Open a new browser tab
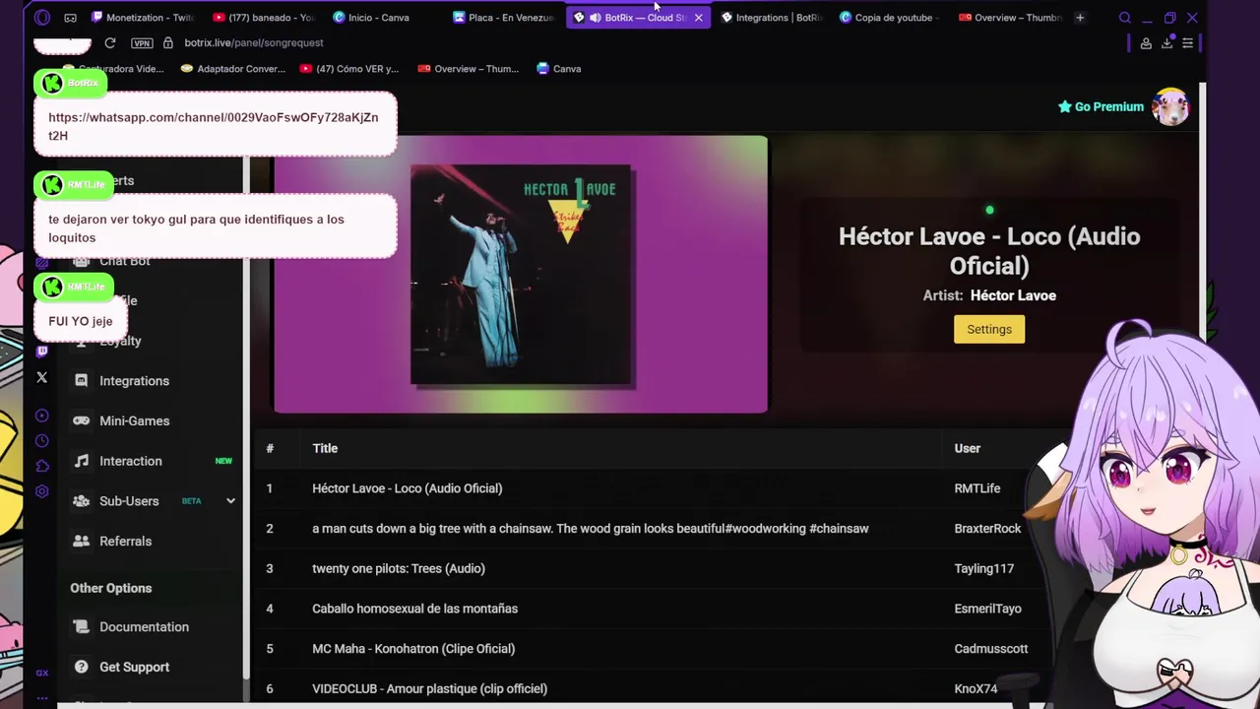 (x=1080, y=18)
